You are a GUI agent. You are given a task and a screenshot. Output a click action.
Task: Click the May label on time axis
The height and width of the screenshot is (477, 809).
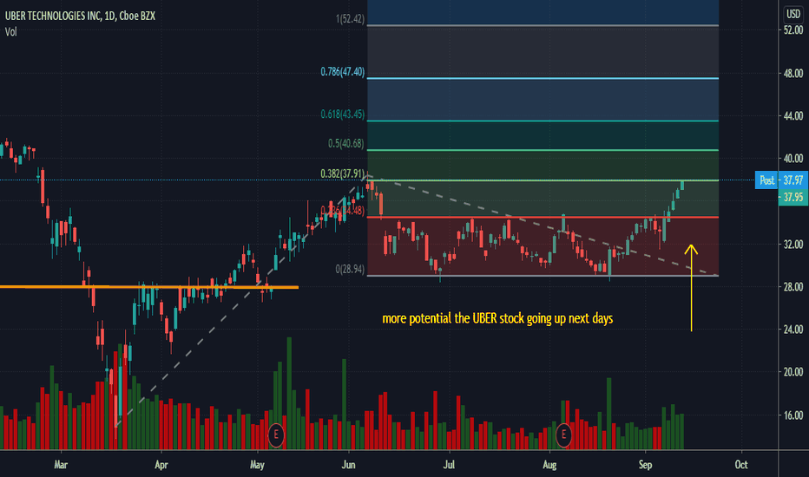257,465
